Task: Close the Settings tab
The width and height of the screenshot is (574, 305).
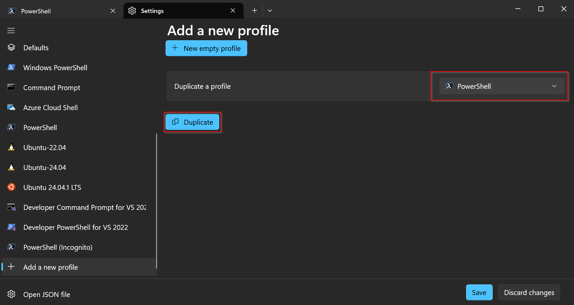Action: [233, 11]
